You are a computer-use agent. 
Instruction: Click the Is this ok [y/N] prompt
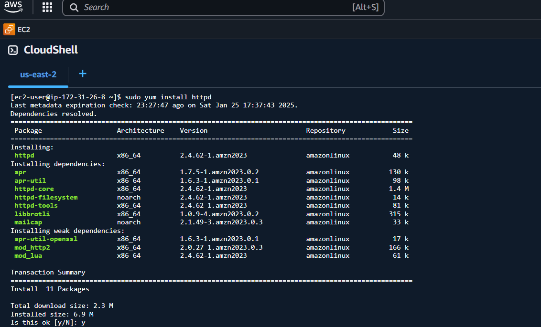click(48, 323)
